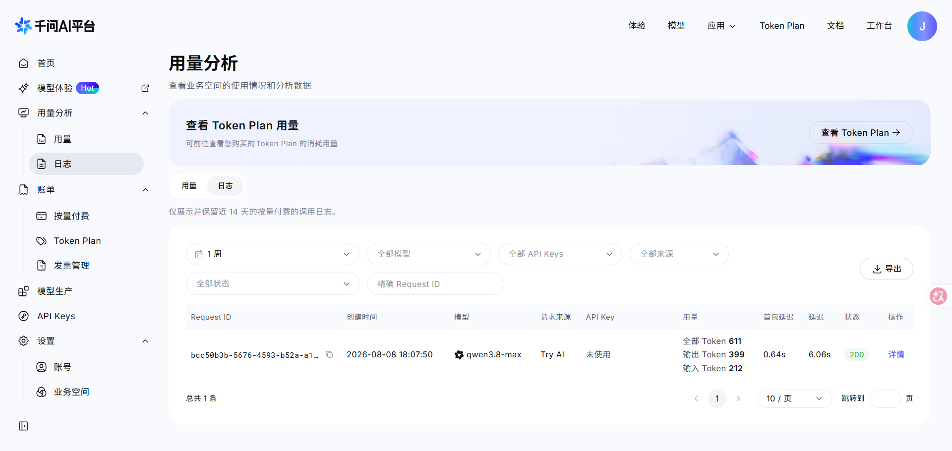Viewport: 952px width, 451px height.
Task: Click the timestamp 2026-08-08 18:07:50
Action: (x=390, y=354)
